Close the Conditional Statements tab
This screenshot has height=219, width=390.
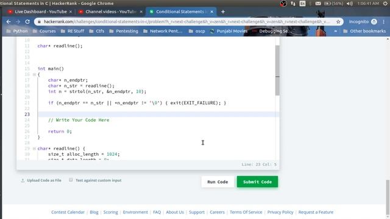pyautogui.click(x=211, y=12)
